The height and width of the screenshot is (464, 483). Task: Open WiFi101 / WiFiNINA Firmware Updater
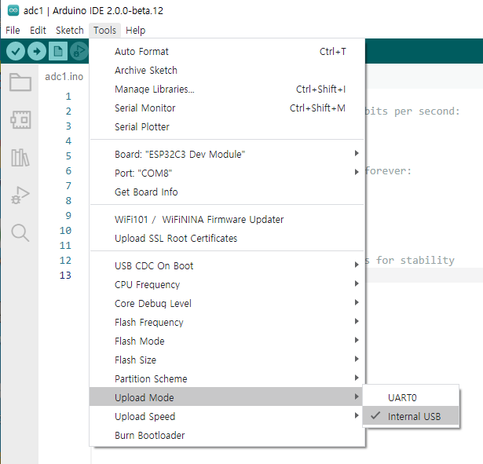227,219
